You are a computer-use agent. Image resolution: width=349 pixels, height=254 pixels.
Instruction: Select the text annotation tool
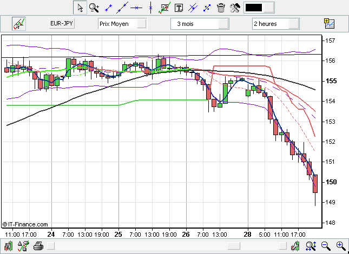(x=179, y=8)
